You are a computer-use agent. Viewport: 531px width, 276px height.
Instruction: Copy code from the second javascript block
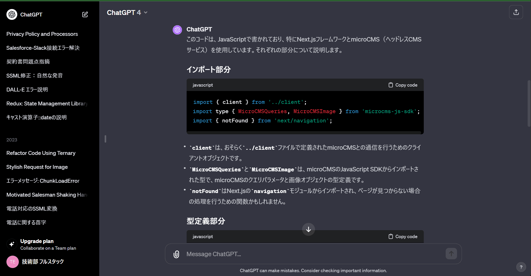(x=403, y=237)
